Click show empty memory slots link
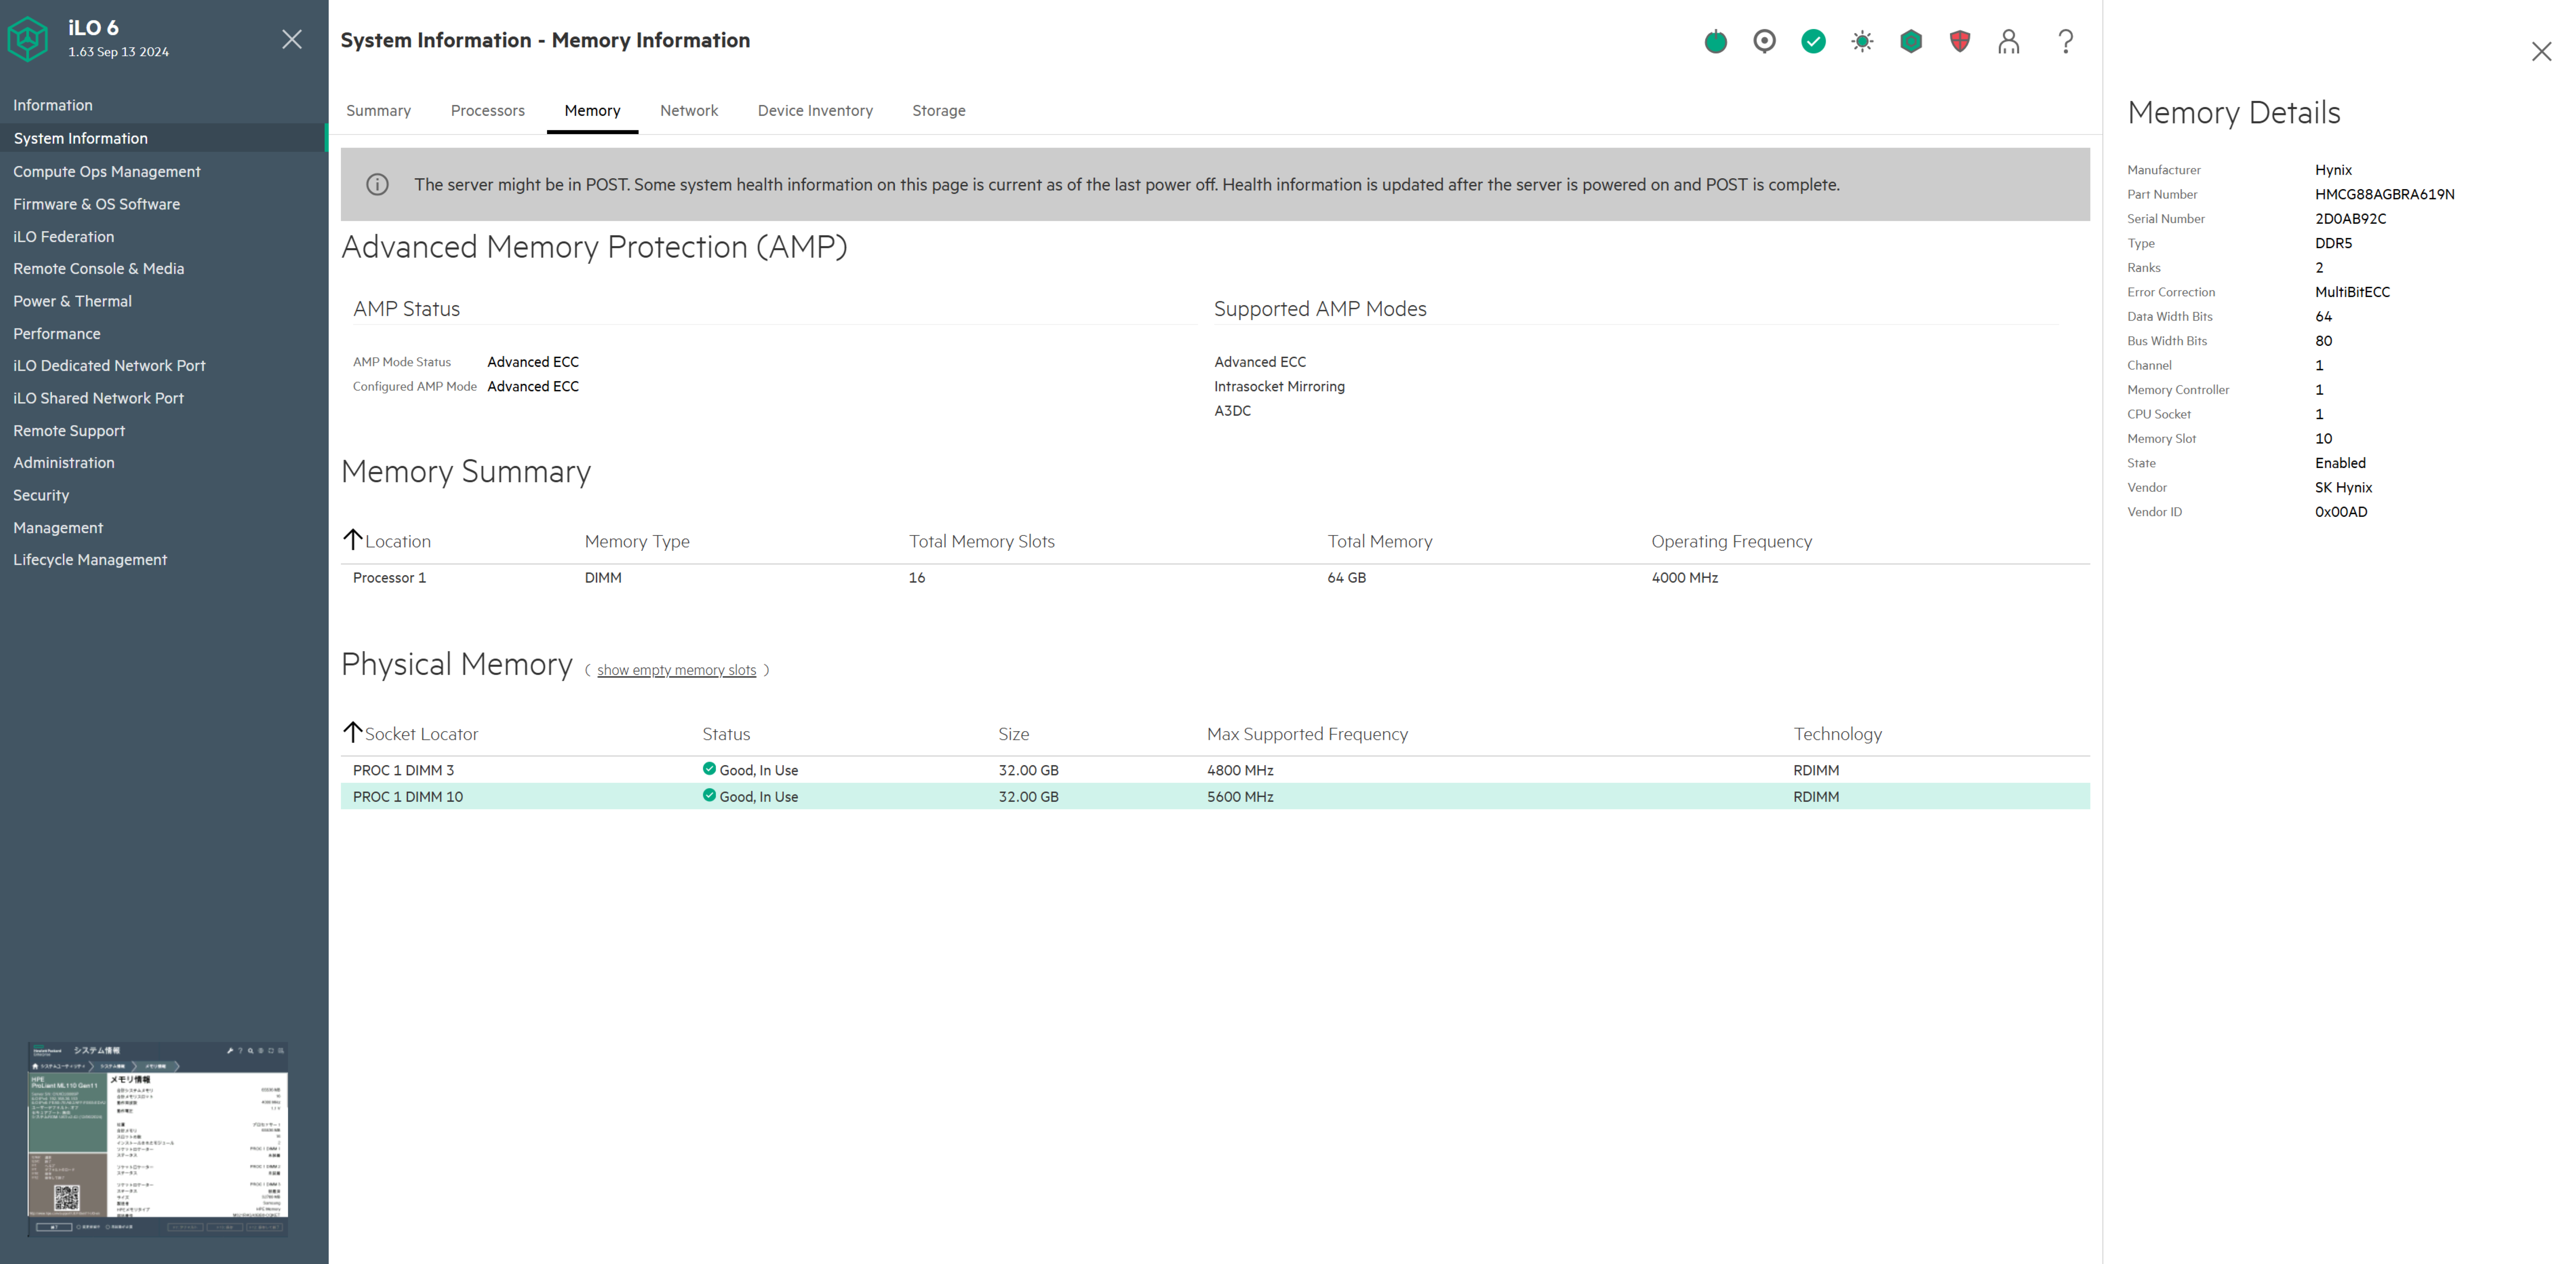Image resolution: width=2576 pixels, height=1264 pixels. click(x=677, y=671)
